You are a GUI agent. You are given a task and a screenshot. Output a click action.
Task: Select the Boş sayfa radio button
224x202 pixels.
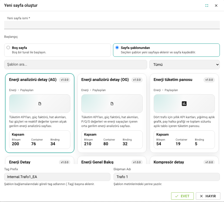pyautogui.click(x=8, y=48)
